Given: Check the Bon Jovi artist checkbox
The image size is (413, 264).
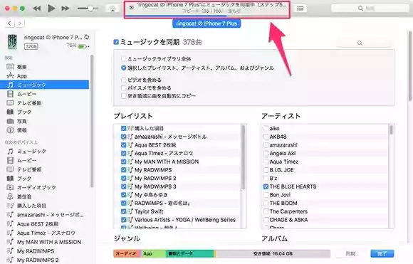Looking at the screenshot, I should click(266, 195).
